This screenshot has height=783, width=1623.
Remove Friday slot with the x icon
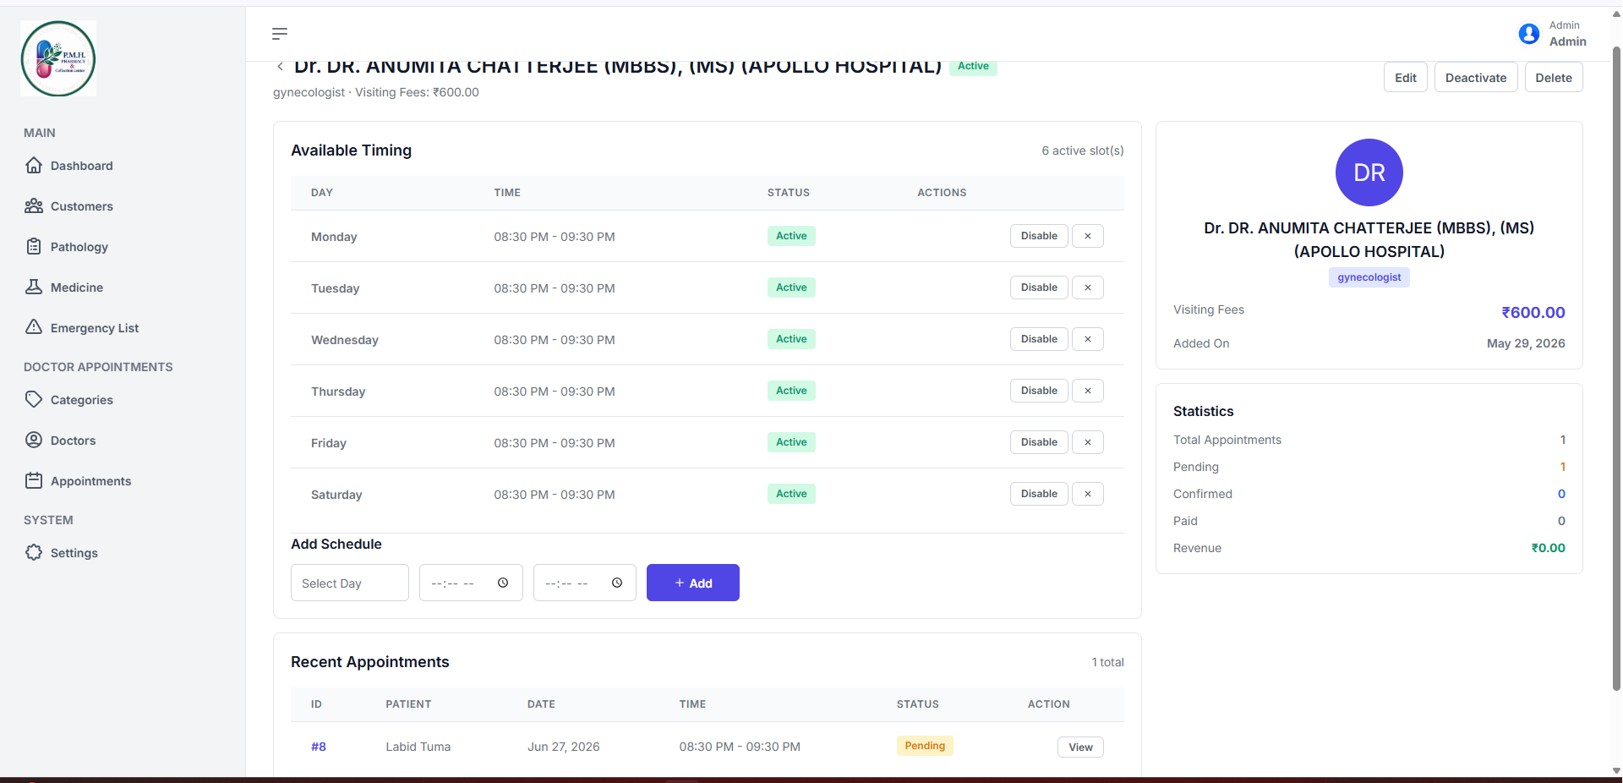click(1088, 442)
